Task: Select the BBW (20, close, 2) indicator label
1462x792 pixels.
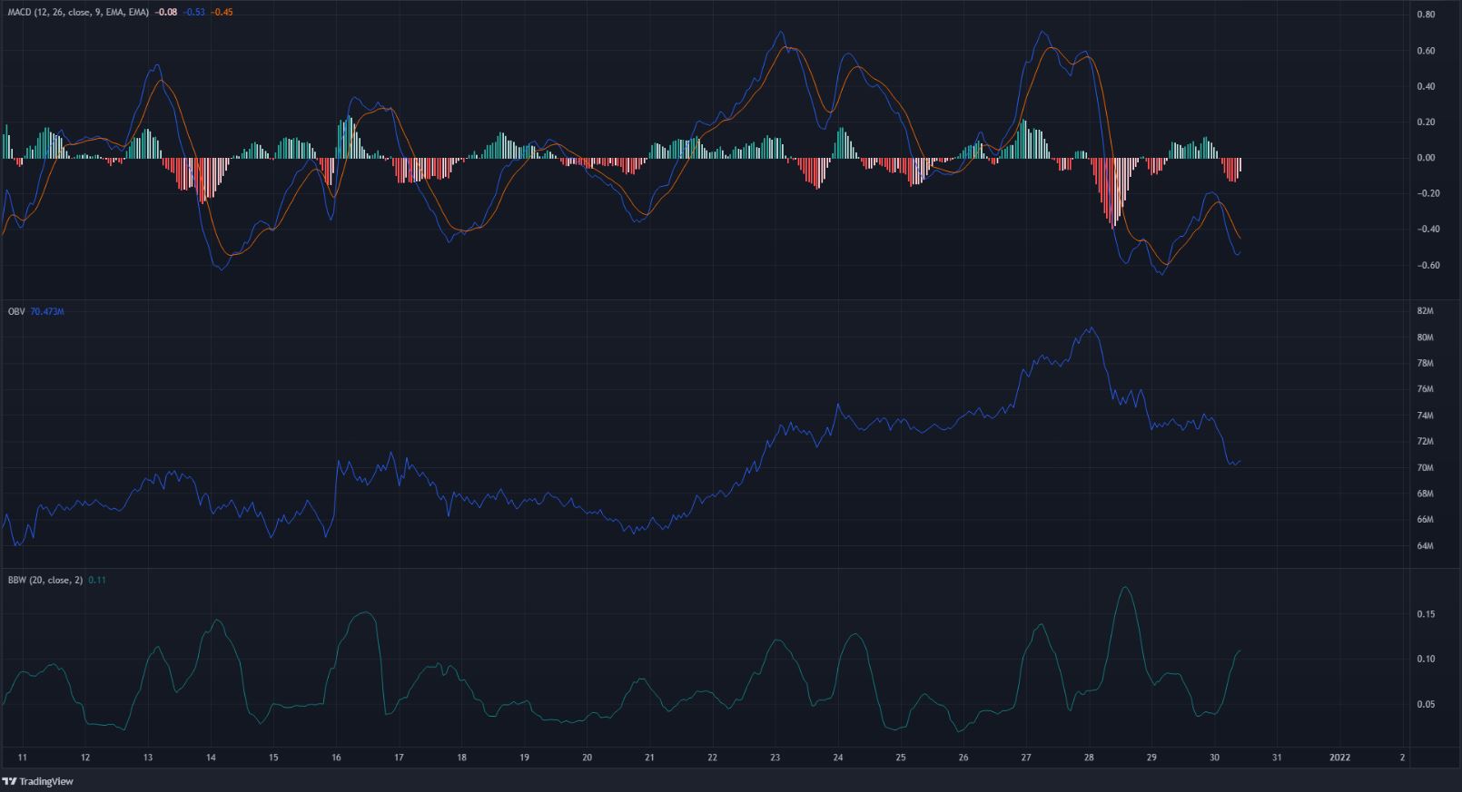Action: pyautogui.click(x=44, y=580)
